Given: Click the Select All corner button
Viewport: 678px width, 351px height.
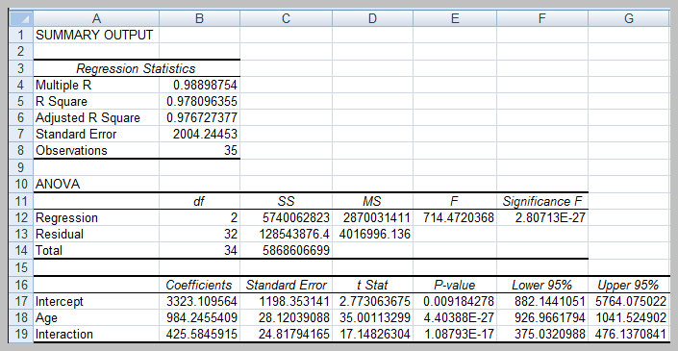Looking at the screenshot, I should pos(21,18).
